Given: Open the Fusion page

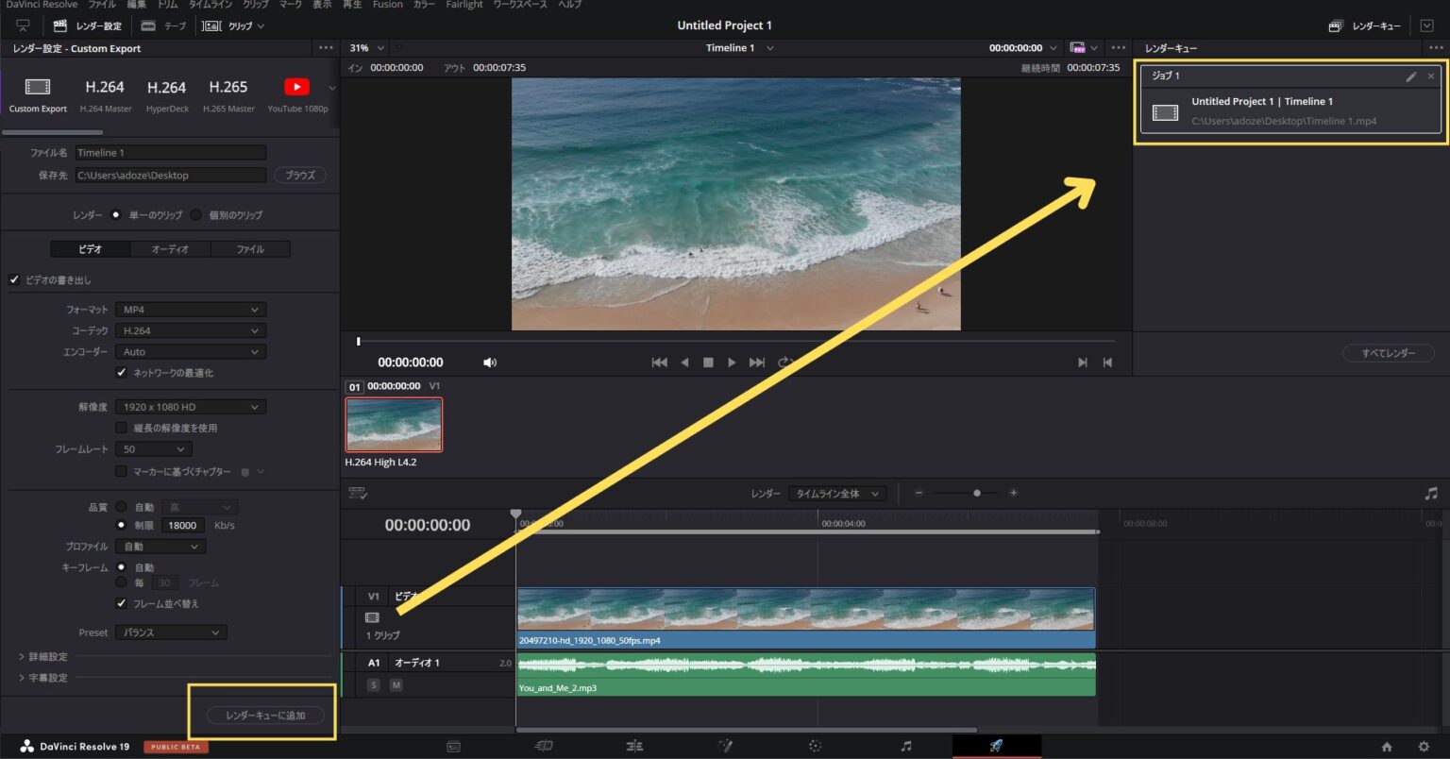Looking at the screenshot, I should 726,746.
